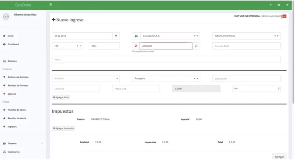Toggle the sidebar hamburger menu icon
The image size is (295, 162).
pos(51,4)
